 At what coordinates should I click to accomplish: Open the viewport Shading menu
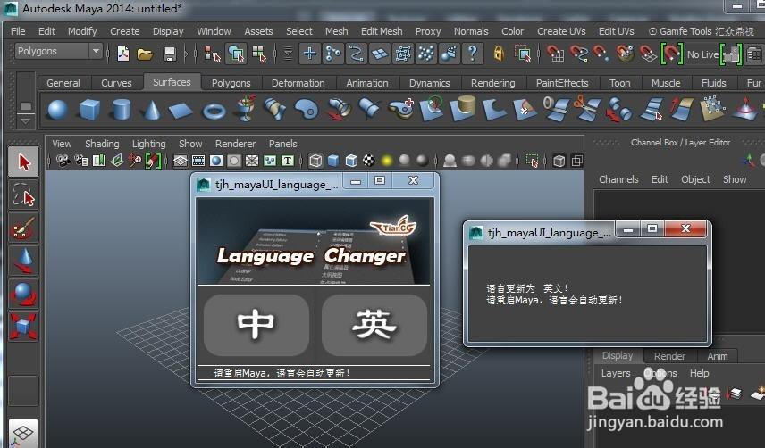click(x=102, y=144)
